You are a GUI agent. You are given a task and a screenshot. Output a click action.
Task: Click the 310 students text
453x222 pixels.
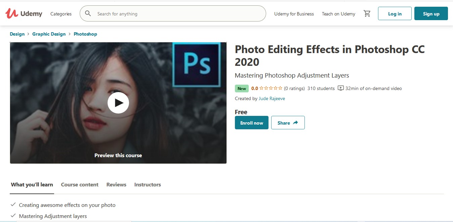[x=321, y=88]
